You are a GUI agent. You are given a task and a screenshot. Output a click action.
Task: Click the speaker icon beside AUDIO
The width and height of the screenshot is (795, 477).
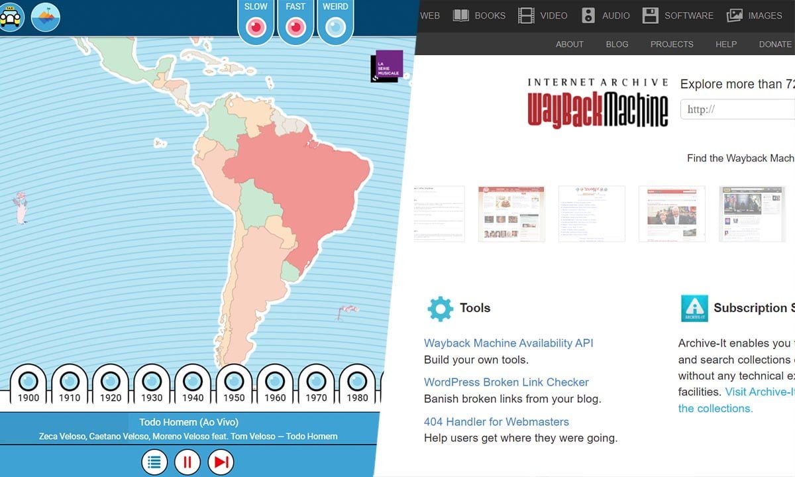(588, 15)
